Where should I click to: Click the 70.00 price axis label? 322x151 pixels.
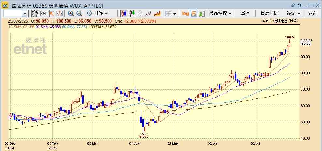(305, 89)
